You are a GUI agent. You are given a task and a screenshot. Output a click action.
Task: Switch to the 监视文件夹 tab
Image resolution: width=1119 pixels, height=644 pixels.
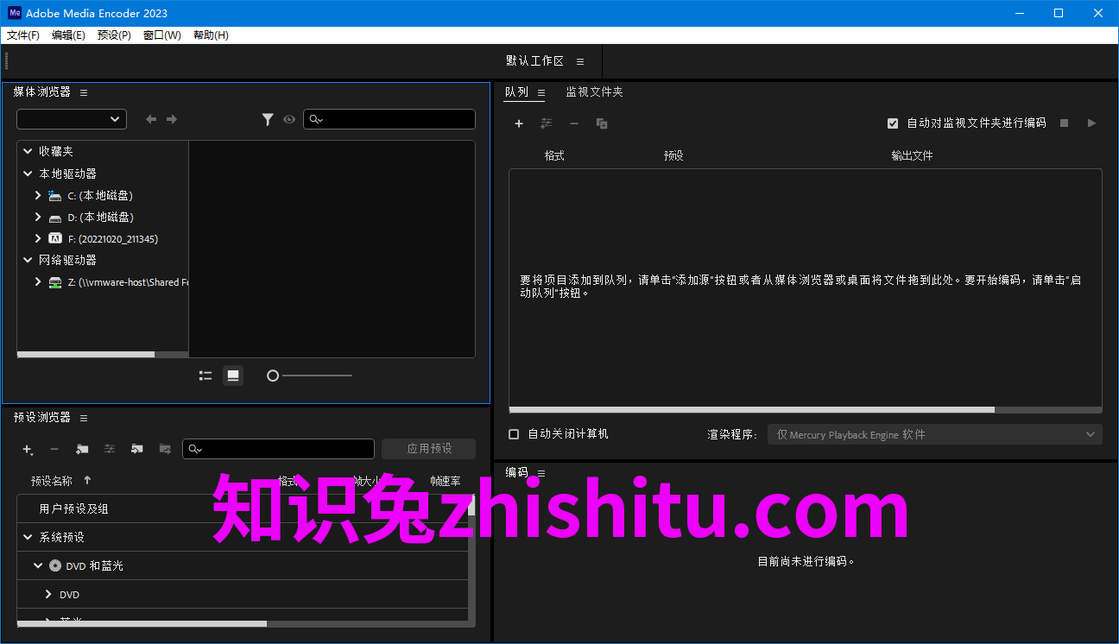tap(594, 92)
